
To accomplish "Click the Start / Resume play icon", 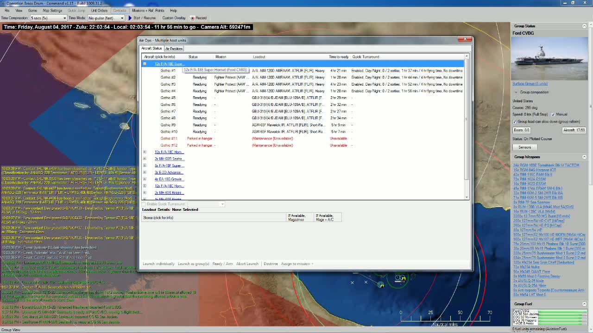I will tap(130, 18).
